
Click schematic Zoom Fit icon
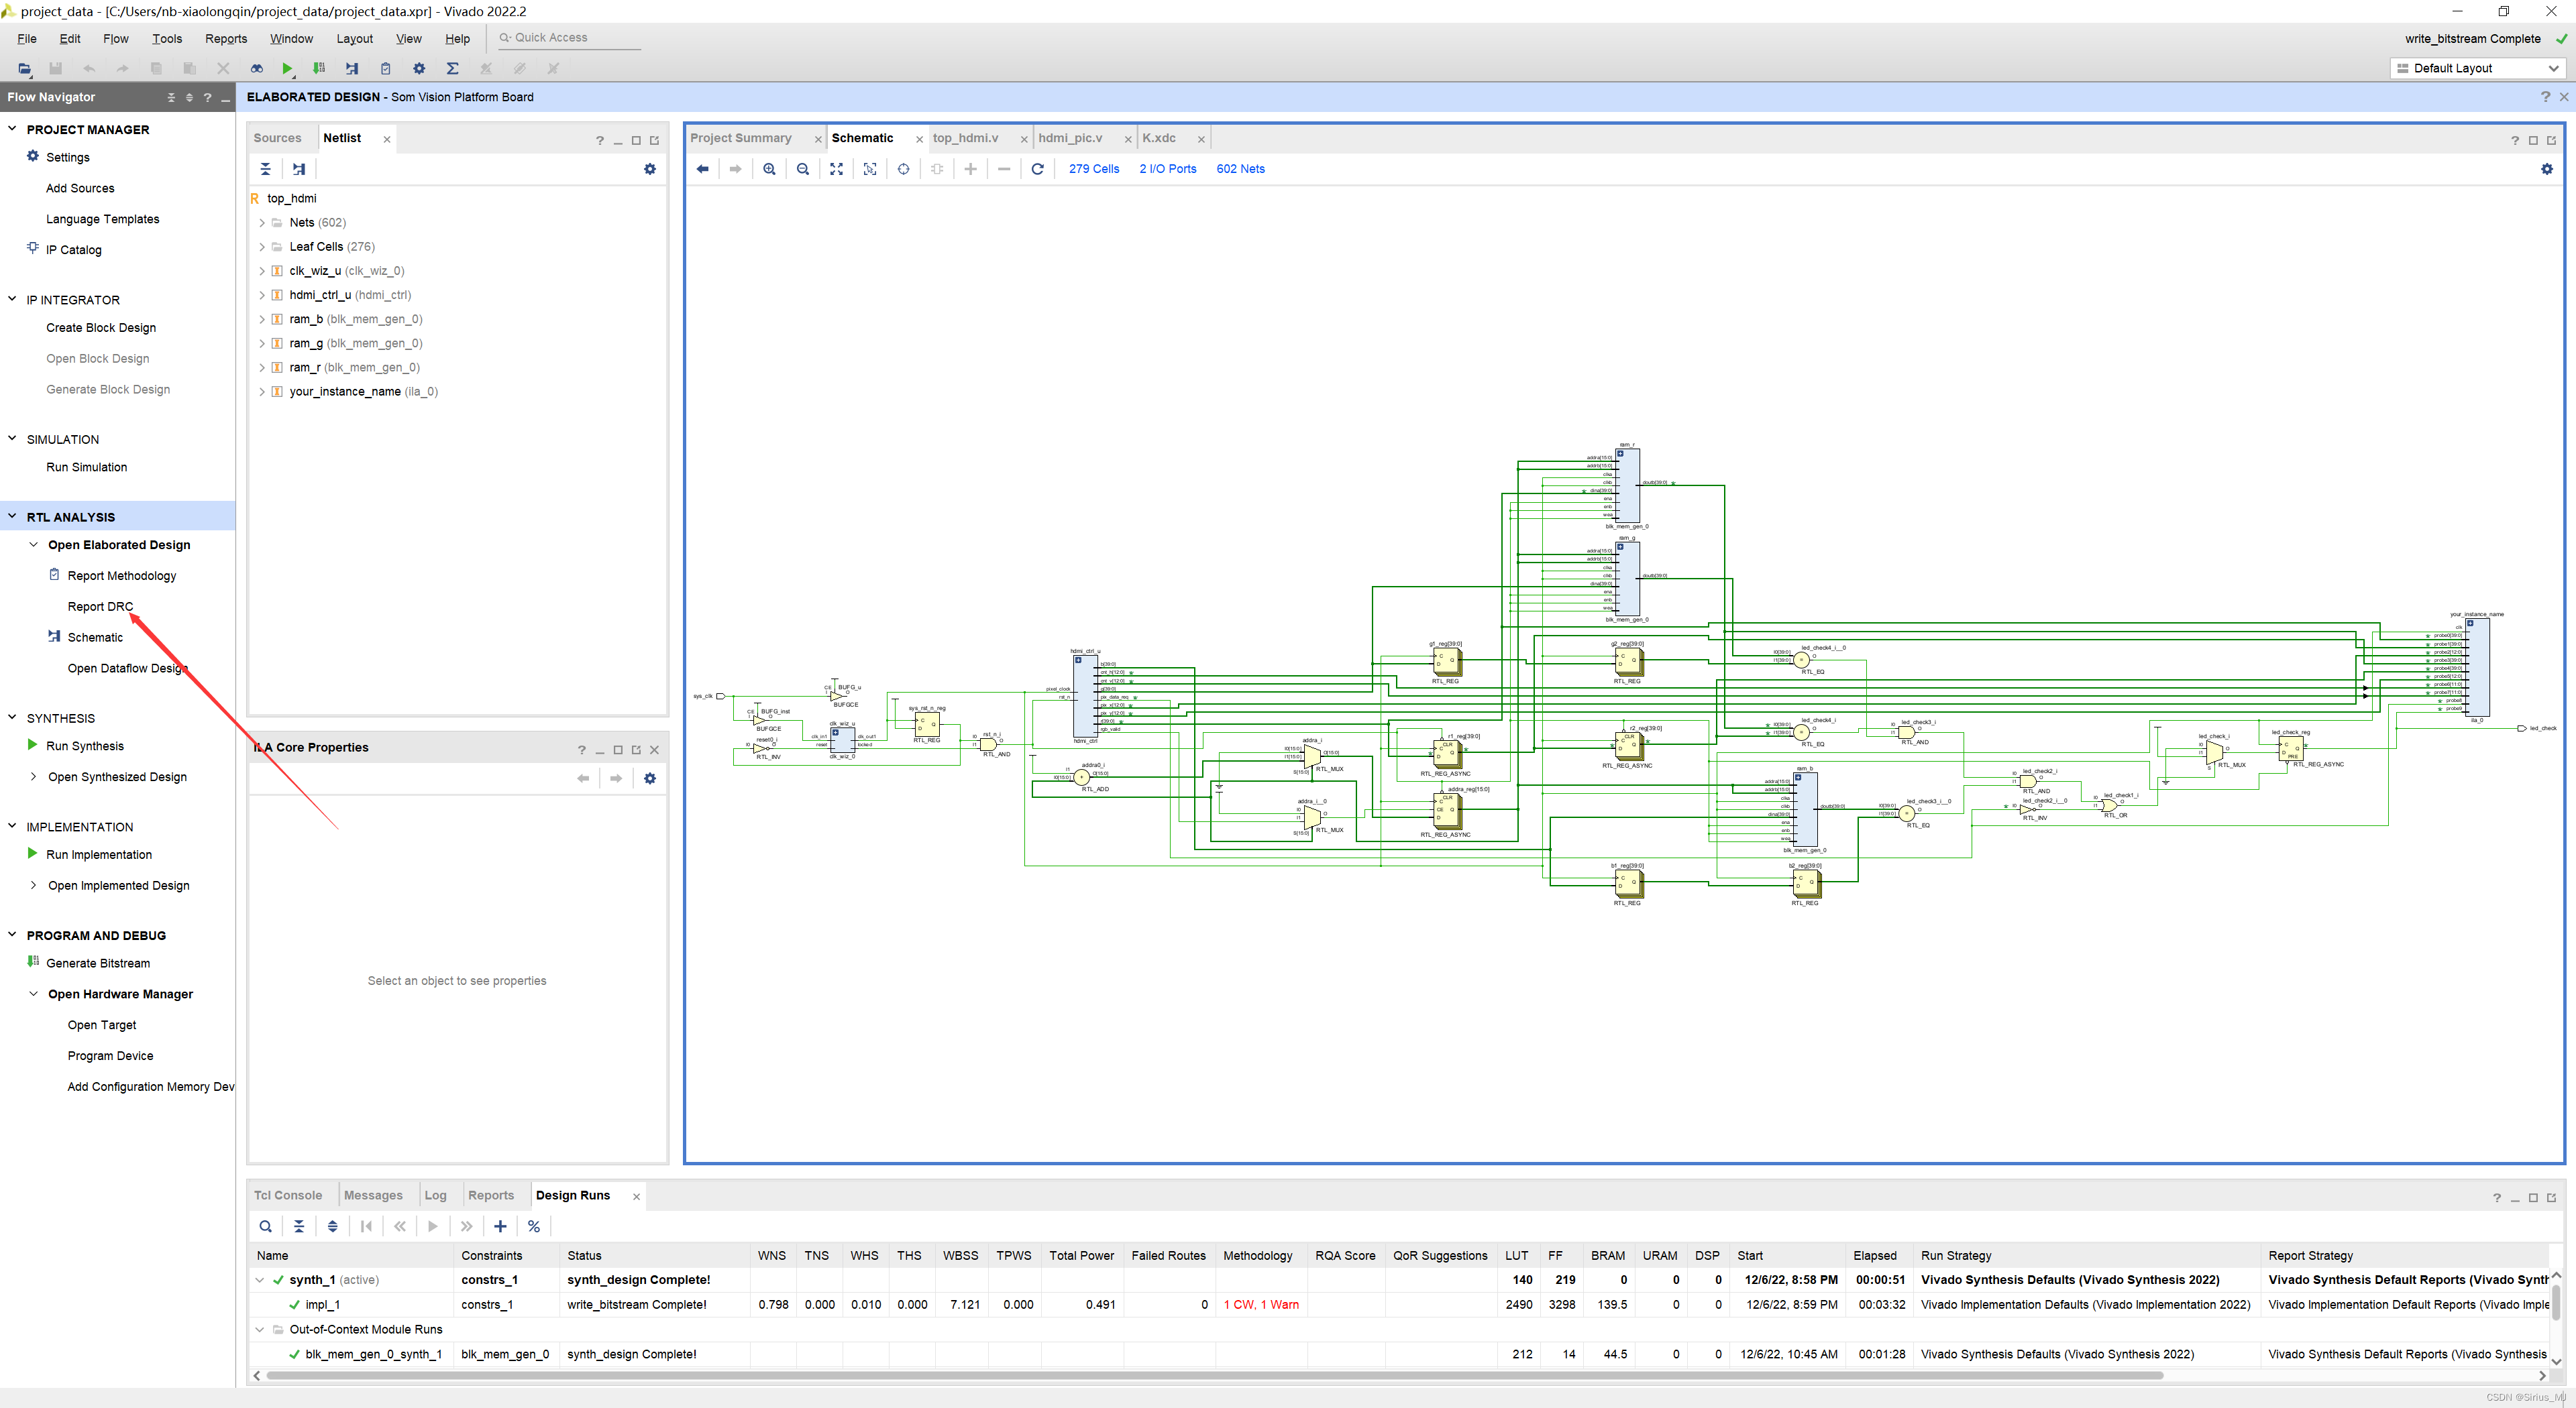(836, 169)
